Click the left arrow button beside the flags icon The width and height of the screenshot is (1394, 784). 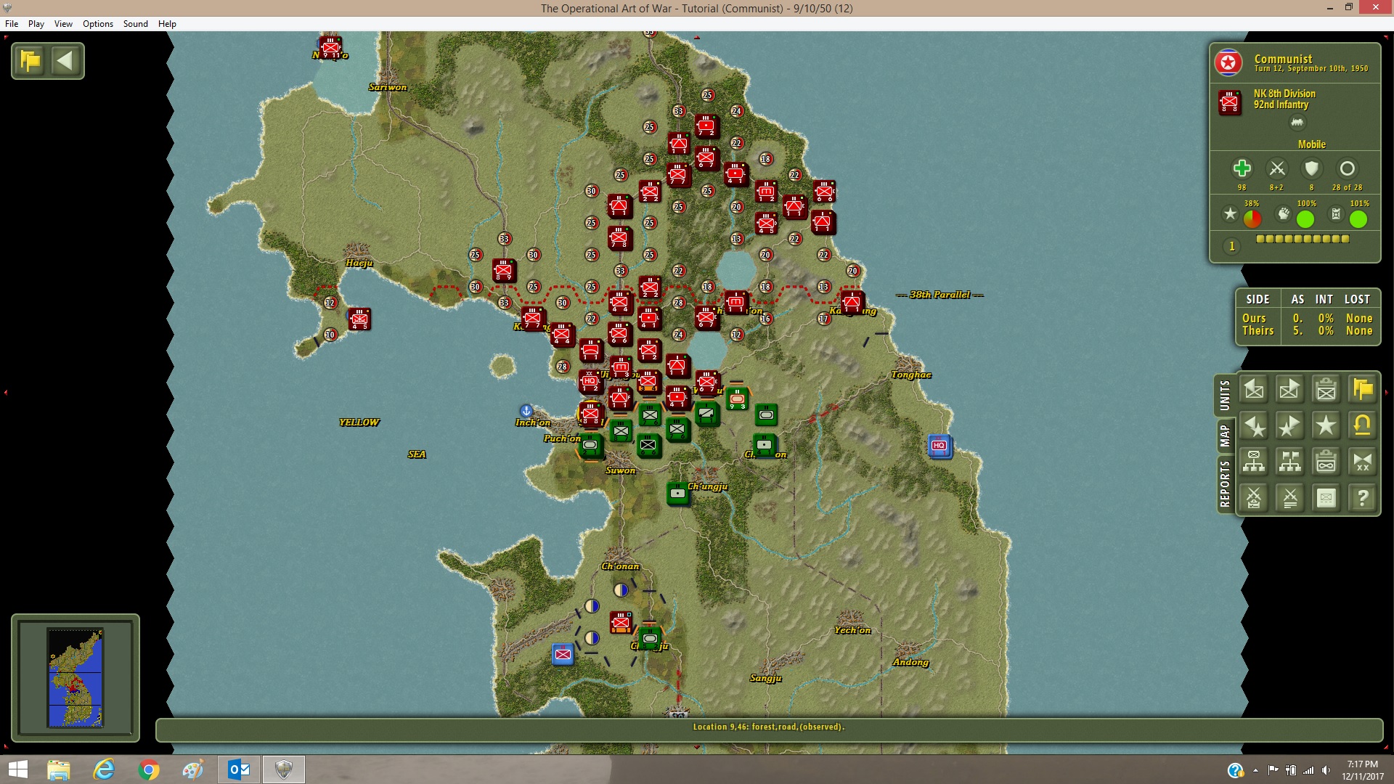tap(65, 61)
